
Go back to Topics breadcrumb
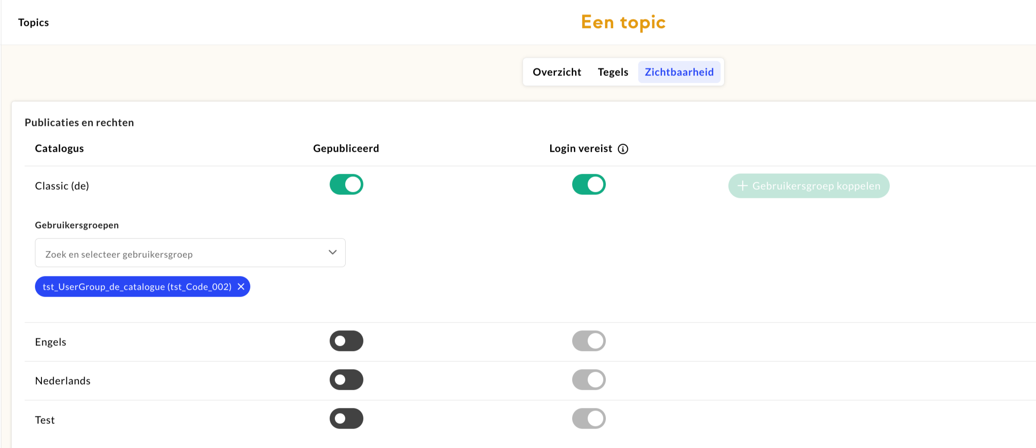point(33,22)
